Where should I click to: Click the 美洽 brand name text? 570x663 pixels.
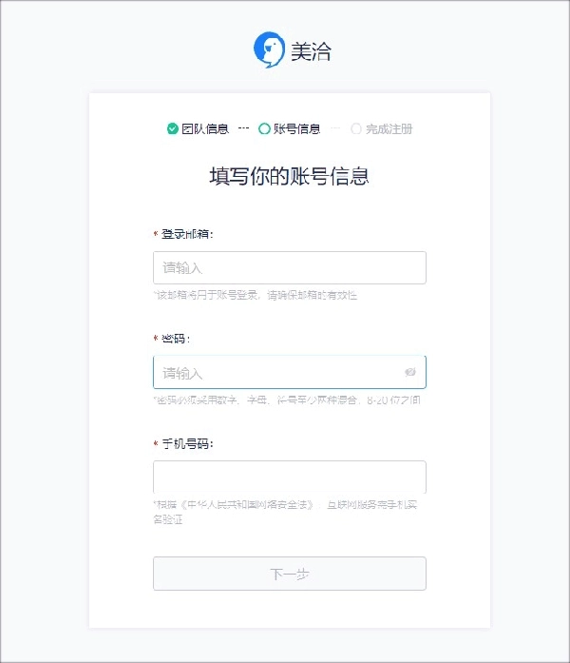tap(312, 51)
